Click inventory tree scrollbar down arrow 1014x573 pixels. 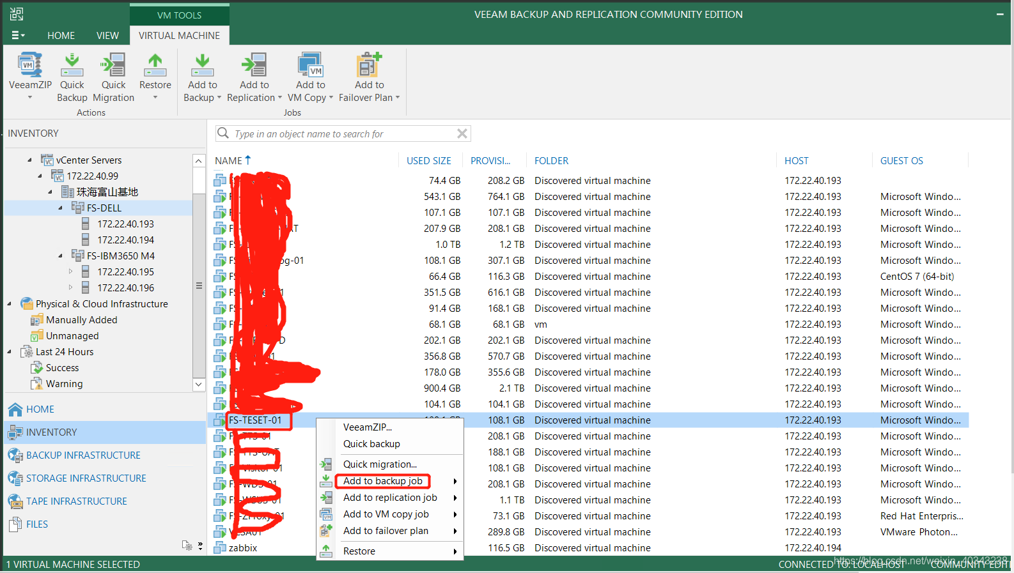199,385
